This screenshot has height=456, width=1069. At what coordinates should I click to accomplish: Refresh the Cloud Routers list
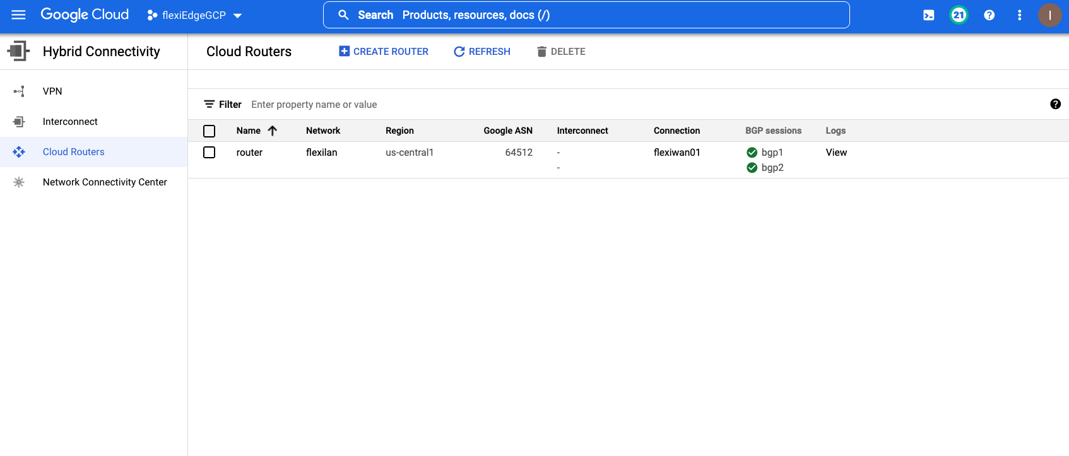click(482, 52)
